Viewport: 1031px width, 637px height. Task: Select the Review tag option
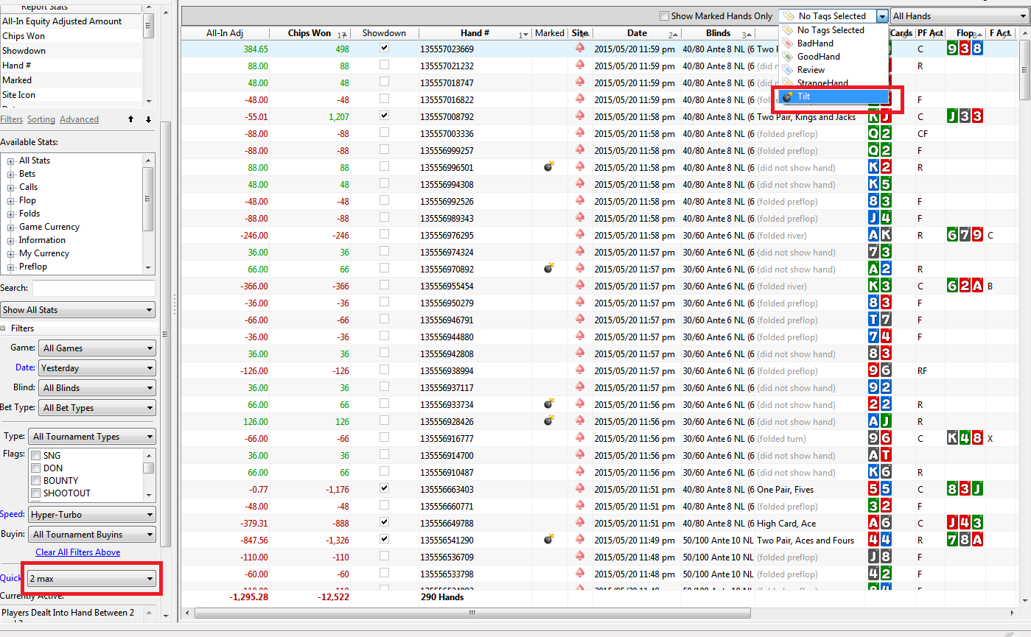tap(833, 70)
